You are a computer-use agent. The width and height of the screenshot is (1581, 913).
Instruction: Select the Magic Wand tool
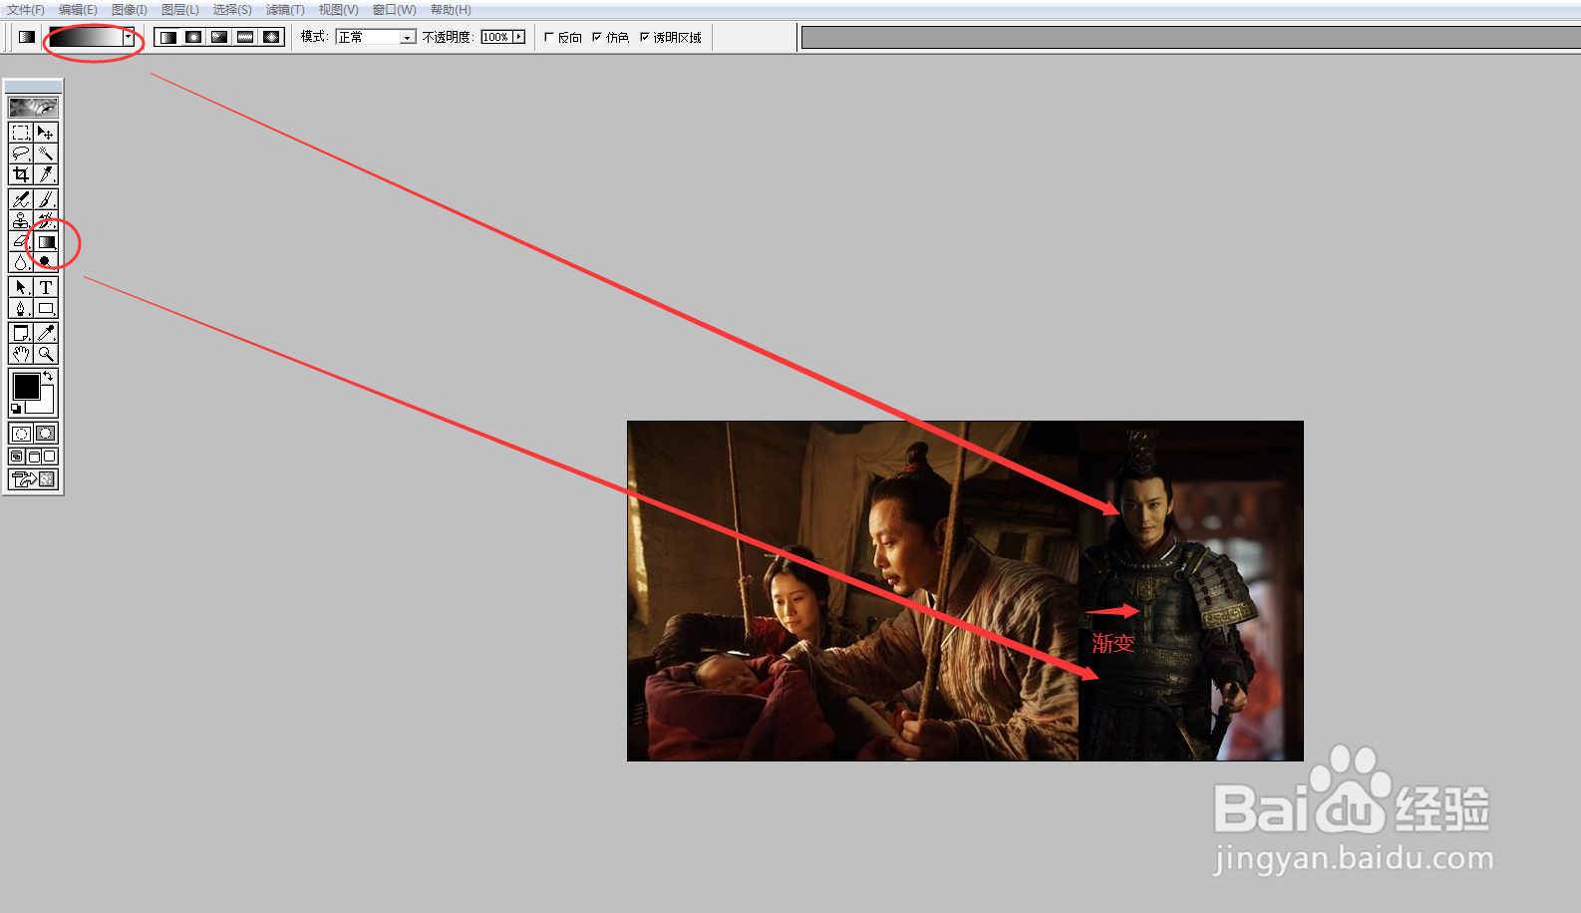pyautogui.click(x=46, y=153)
